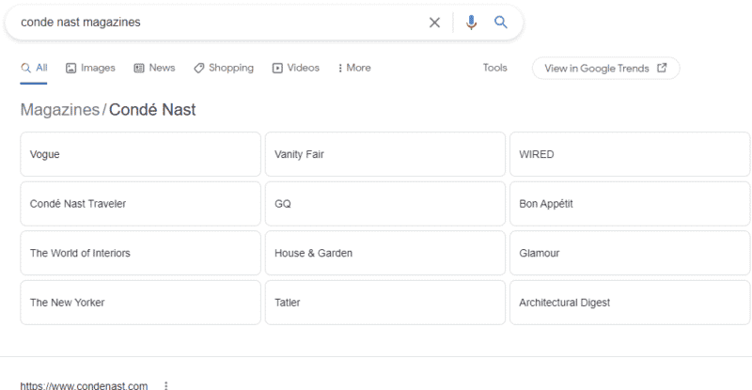This screenshot has height=390, width=752.
Task: Switch to the Images tab
Action: [90, 68]
